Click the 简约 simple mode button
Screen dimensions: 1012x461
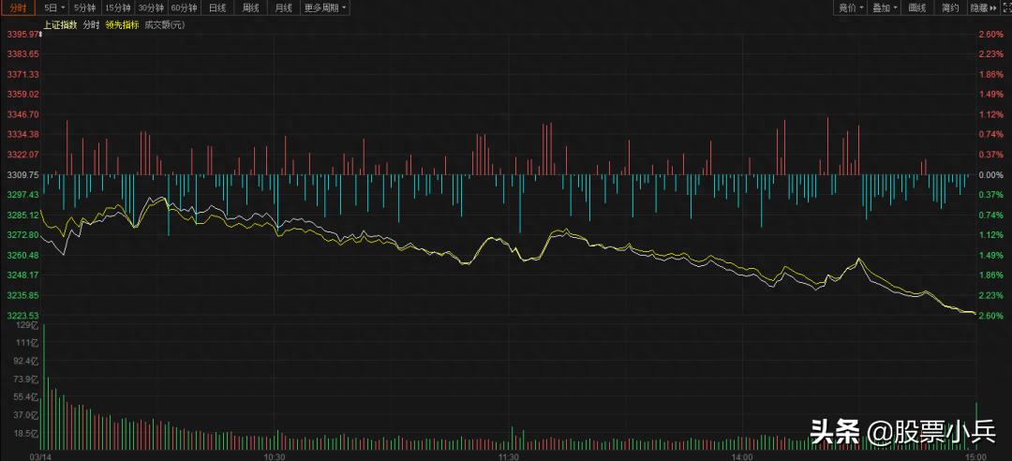(x=950, y=7)
